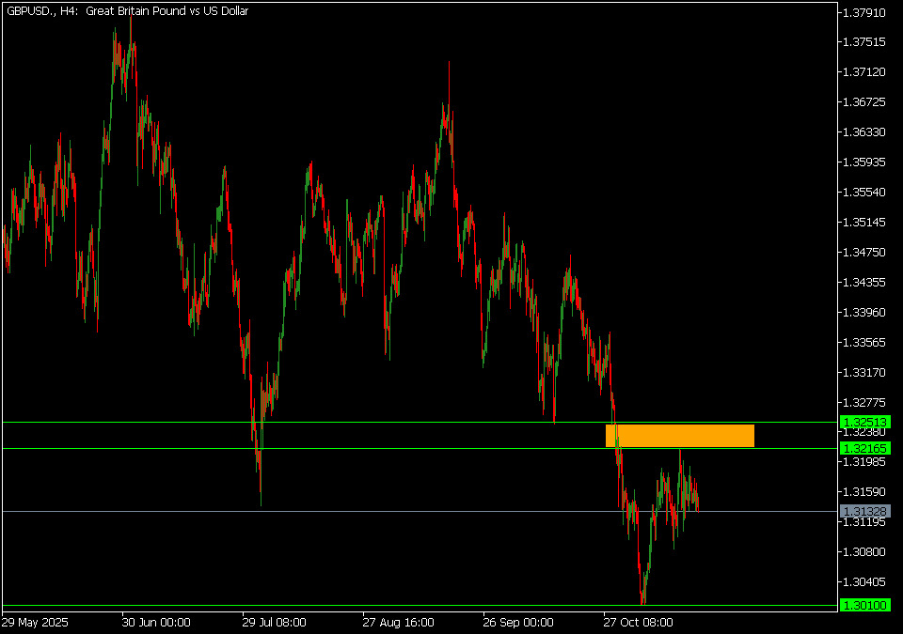The height and width of the screenshot is (634, 903).
Task: Click the 1.36725 value on the price scale
Action: 865,102
